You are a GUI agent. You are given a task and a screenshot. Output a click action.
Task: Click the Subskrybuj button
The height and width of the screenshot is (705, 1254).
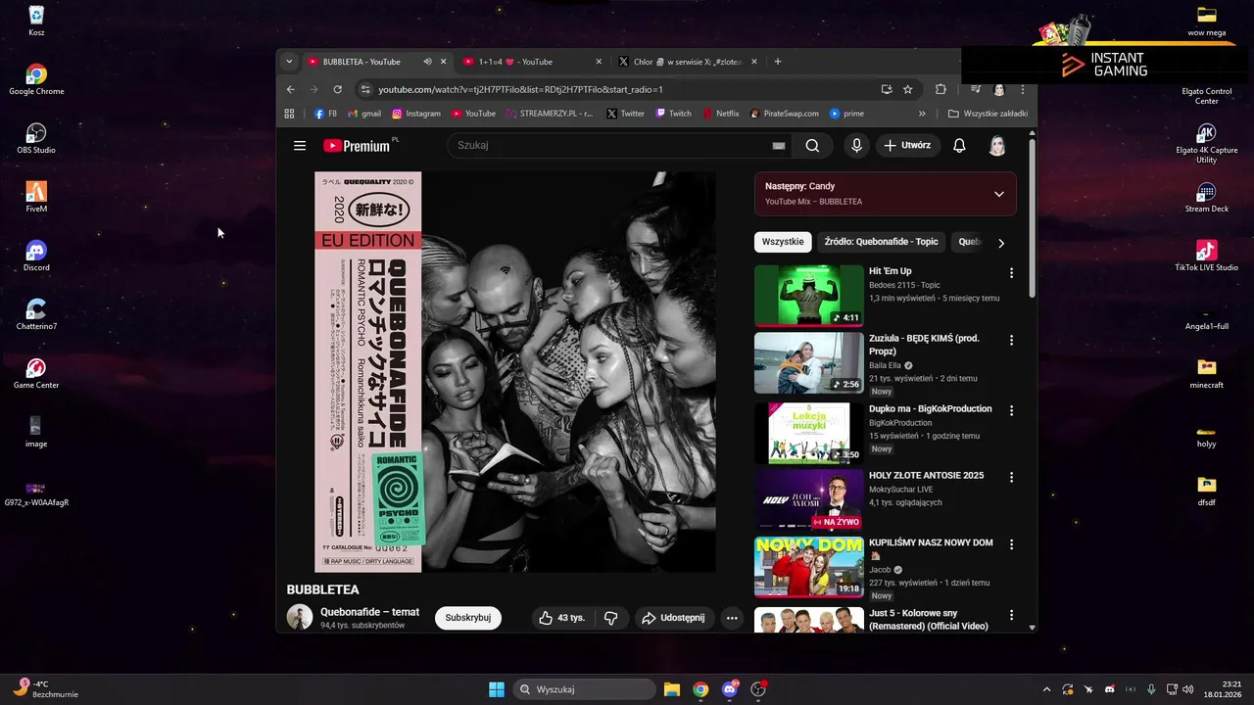point(468,618)
